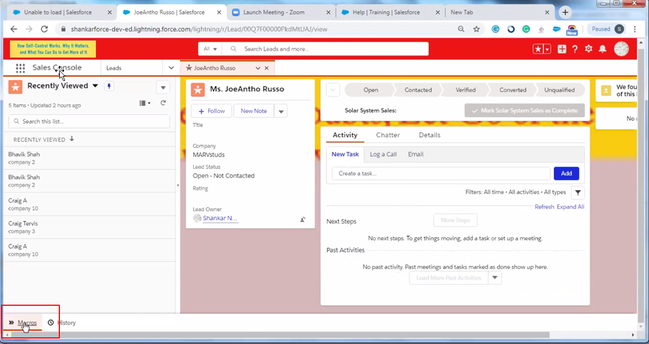Pin the Recently Viewed list view
The image size is (649, 344).
pos(109,86)
